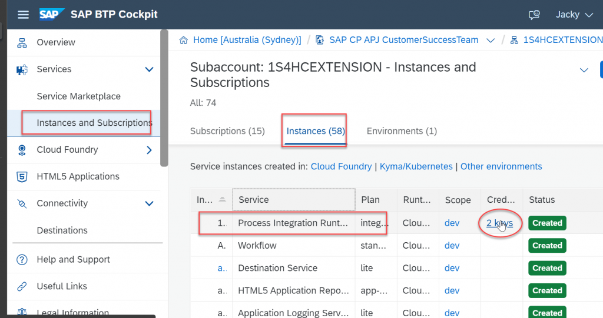Go to Home [Australia (Sydney)] breadcrumb

(x=247, y=40)
